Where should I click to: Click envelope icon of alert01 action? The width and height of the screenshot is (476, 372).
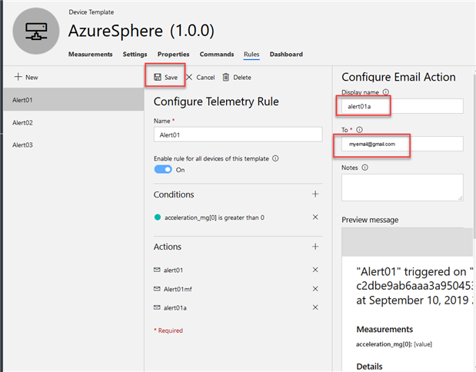(157, 270)
